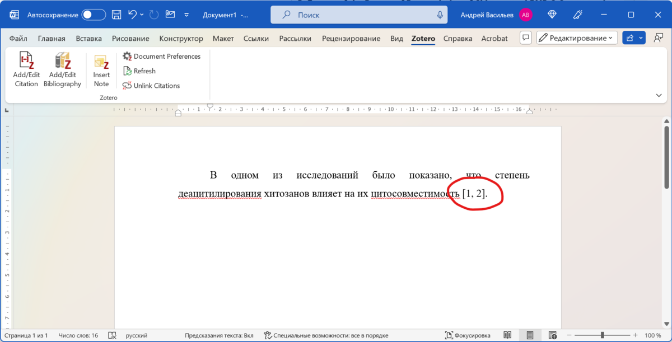Click the zoom slider handle

point(603,335)
